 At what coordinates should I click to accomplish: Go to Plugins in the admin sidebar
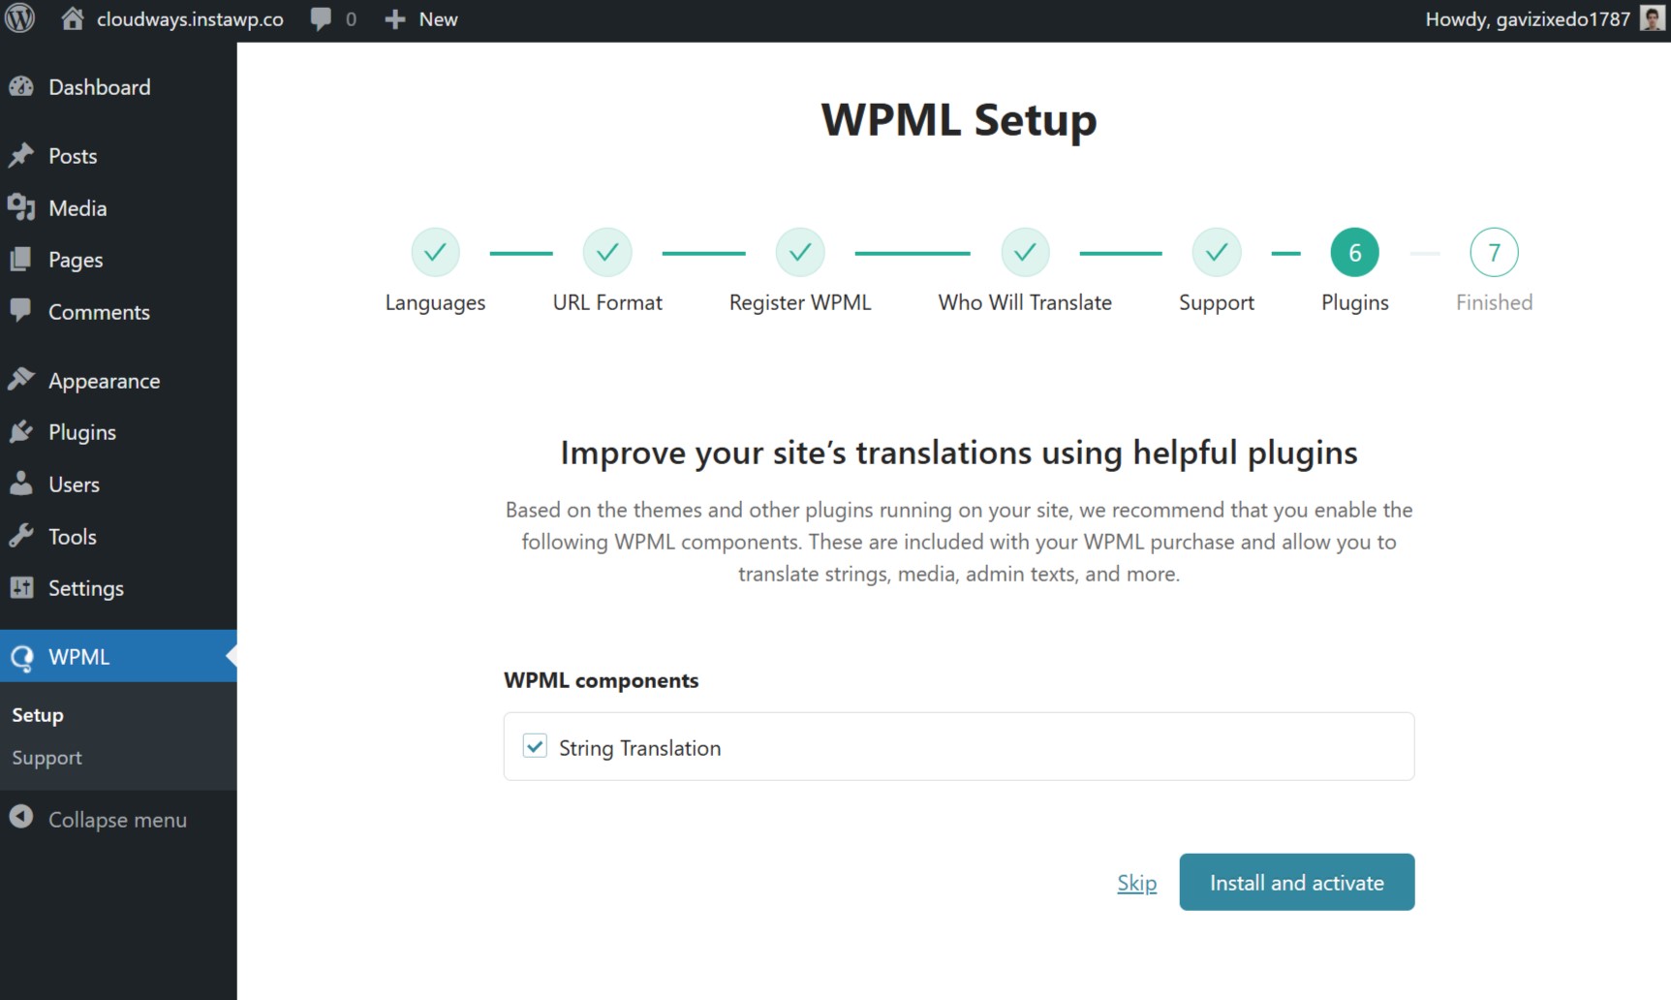pyautogui.click(x=118, y=432)
